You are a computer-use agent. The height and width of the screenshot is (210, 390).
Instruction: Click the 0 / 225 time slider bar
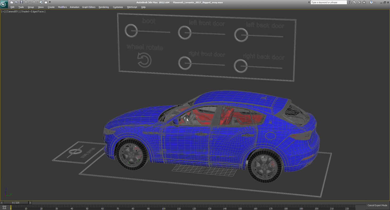(16, 203)
